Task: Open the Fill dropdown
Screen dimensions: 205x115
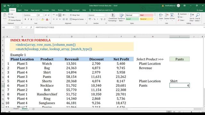Action: click(x=181, y=17)
